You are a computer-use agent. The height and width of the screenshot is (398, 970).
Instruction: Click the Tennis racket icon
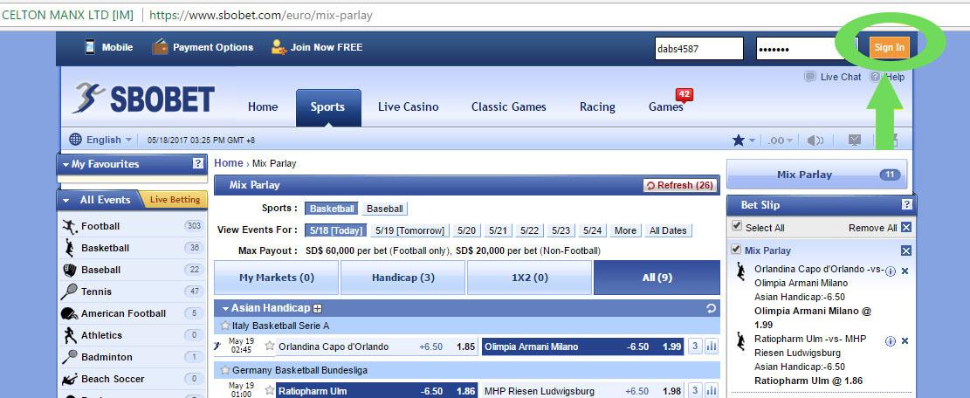69,292
